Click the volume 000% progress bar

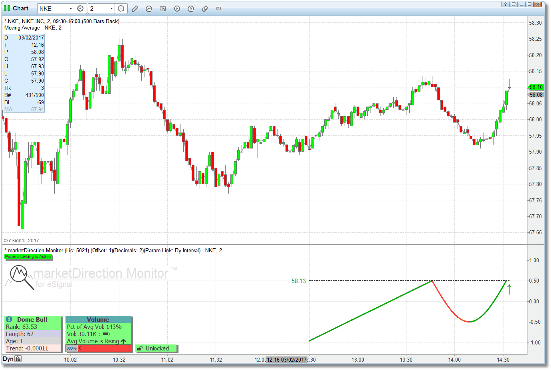pyautogui.click(x=98, y=348)
